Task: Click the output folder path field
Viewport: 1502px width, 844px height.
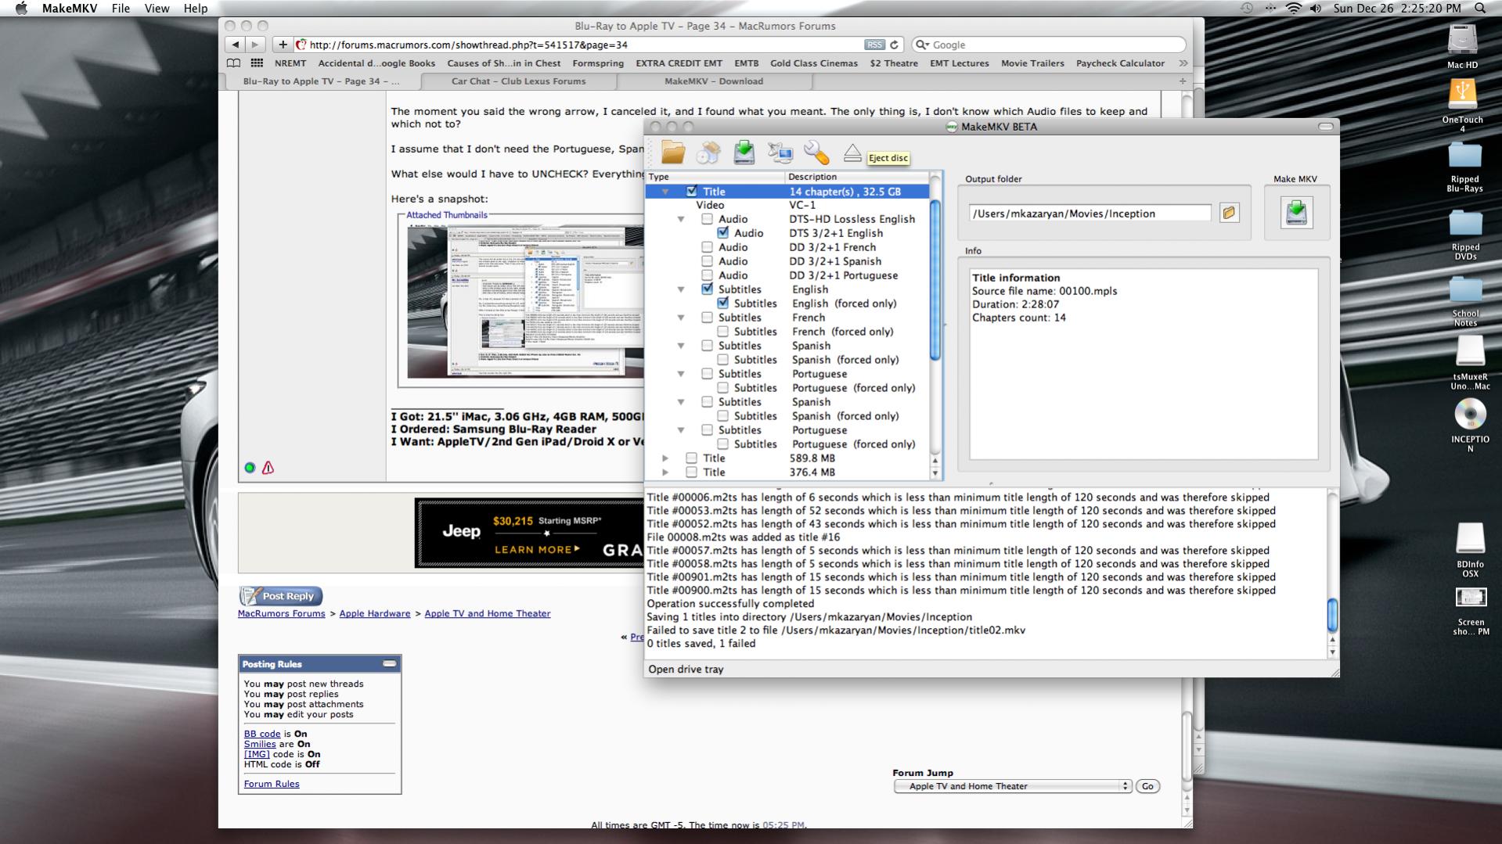Action: (x=1090, y=213)
